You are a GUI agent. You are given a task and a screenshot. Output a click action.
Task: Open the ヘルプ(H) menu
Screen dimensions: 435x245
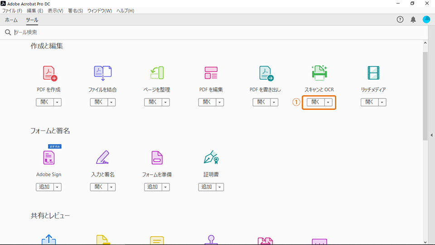(x=126, y=10)
